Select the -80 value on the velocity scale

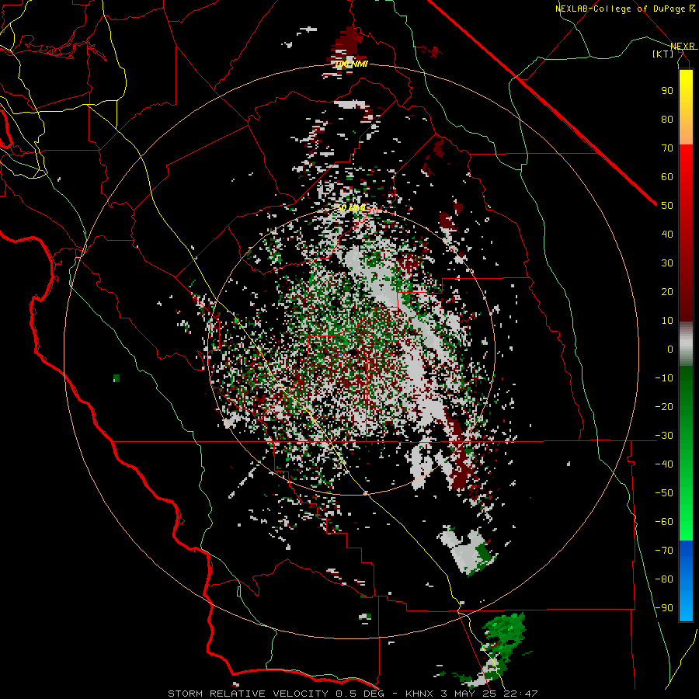click(x=664, y=579)
